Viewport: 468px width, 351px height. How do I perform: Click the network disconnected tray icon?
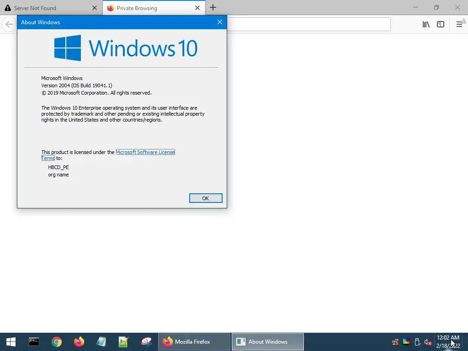tap(395, 342)
